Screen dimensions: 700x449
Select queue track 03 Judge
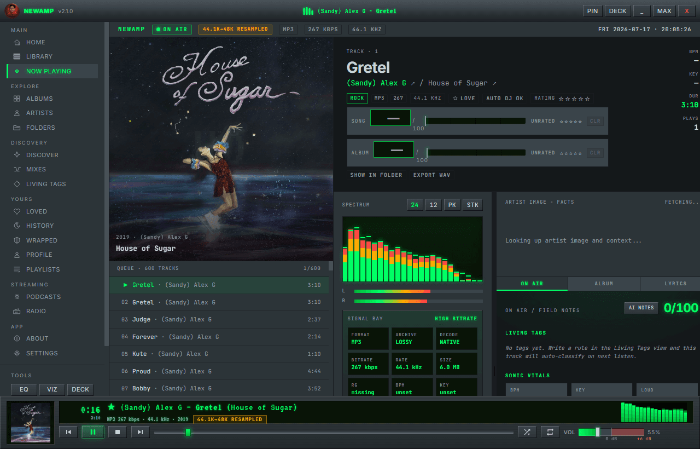coord(219,319)
